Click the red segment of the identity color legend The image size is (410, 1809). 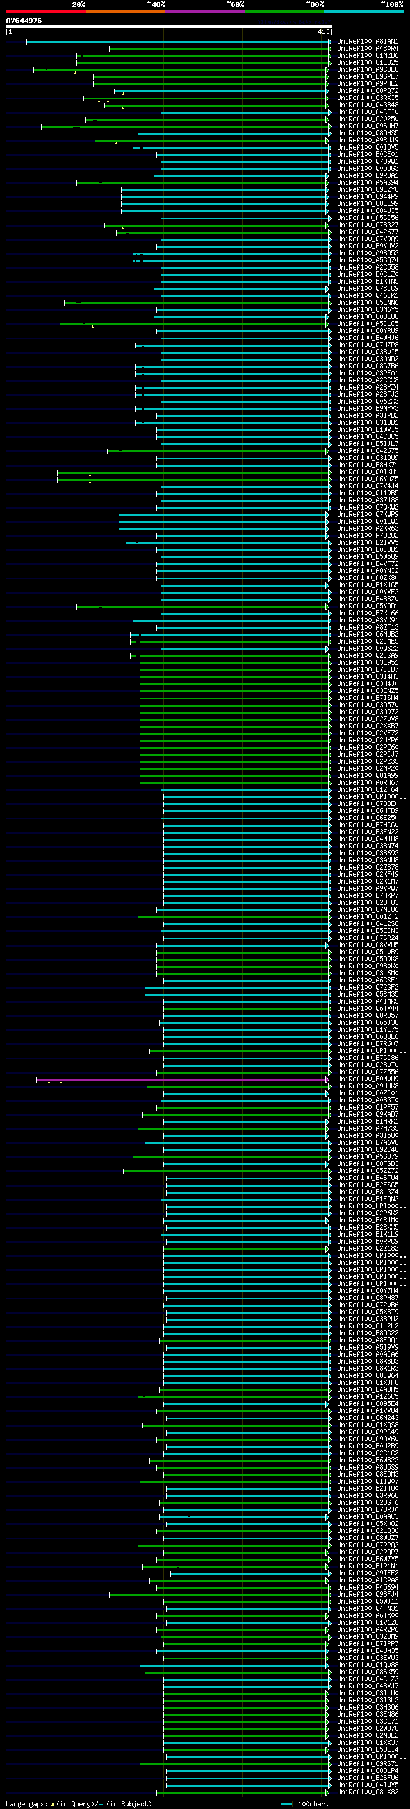point(45,12)
